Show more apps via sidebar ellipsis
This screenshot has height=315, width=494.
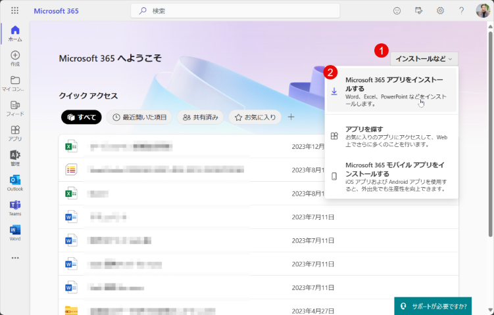[x=15, y=258]
